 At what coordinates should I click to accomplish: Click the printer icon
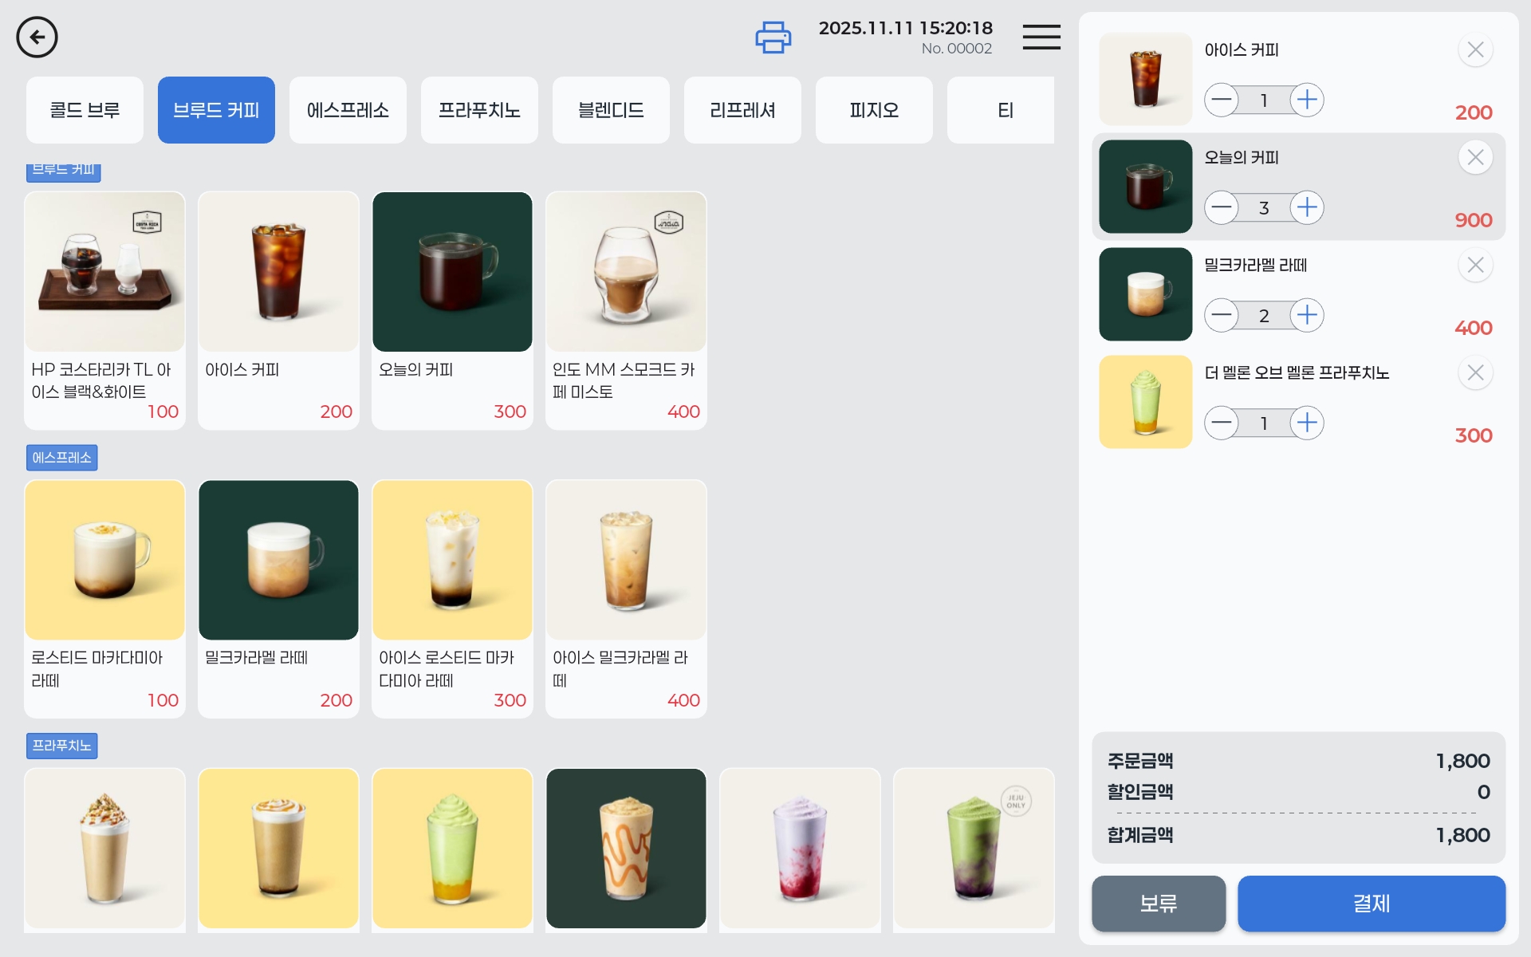[x=773, y=37]
